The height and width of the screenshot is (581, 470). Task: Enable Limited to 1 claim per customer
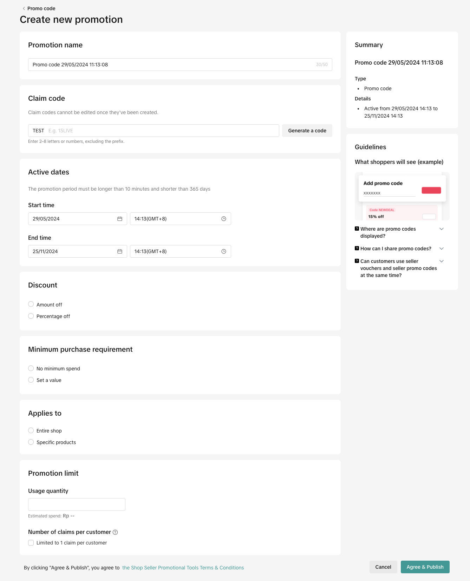31,543
